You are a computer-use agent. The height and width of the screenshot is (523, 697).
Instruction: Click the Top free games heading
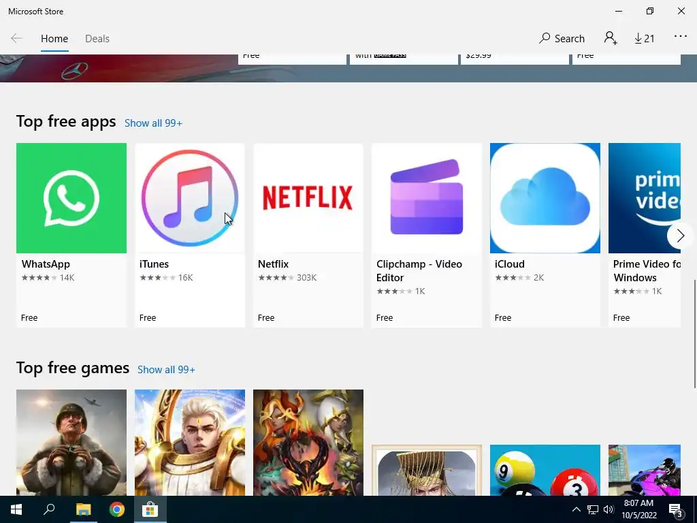(73, 368)
